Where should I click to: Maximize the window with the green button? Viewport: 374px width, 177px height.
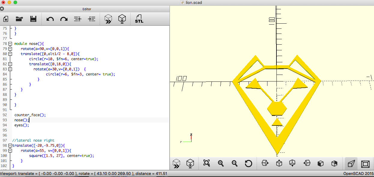coord(15,3)
